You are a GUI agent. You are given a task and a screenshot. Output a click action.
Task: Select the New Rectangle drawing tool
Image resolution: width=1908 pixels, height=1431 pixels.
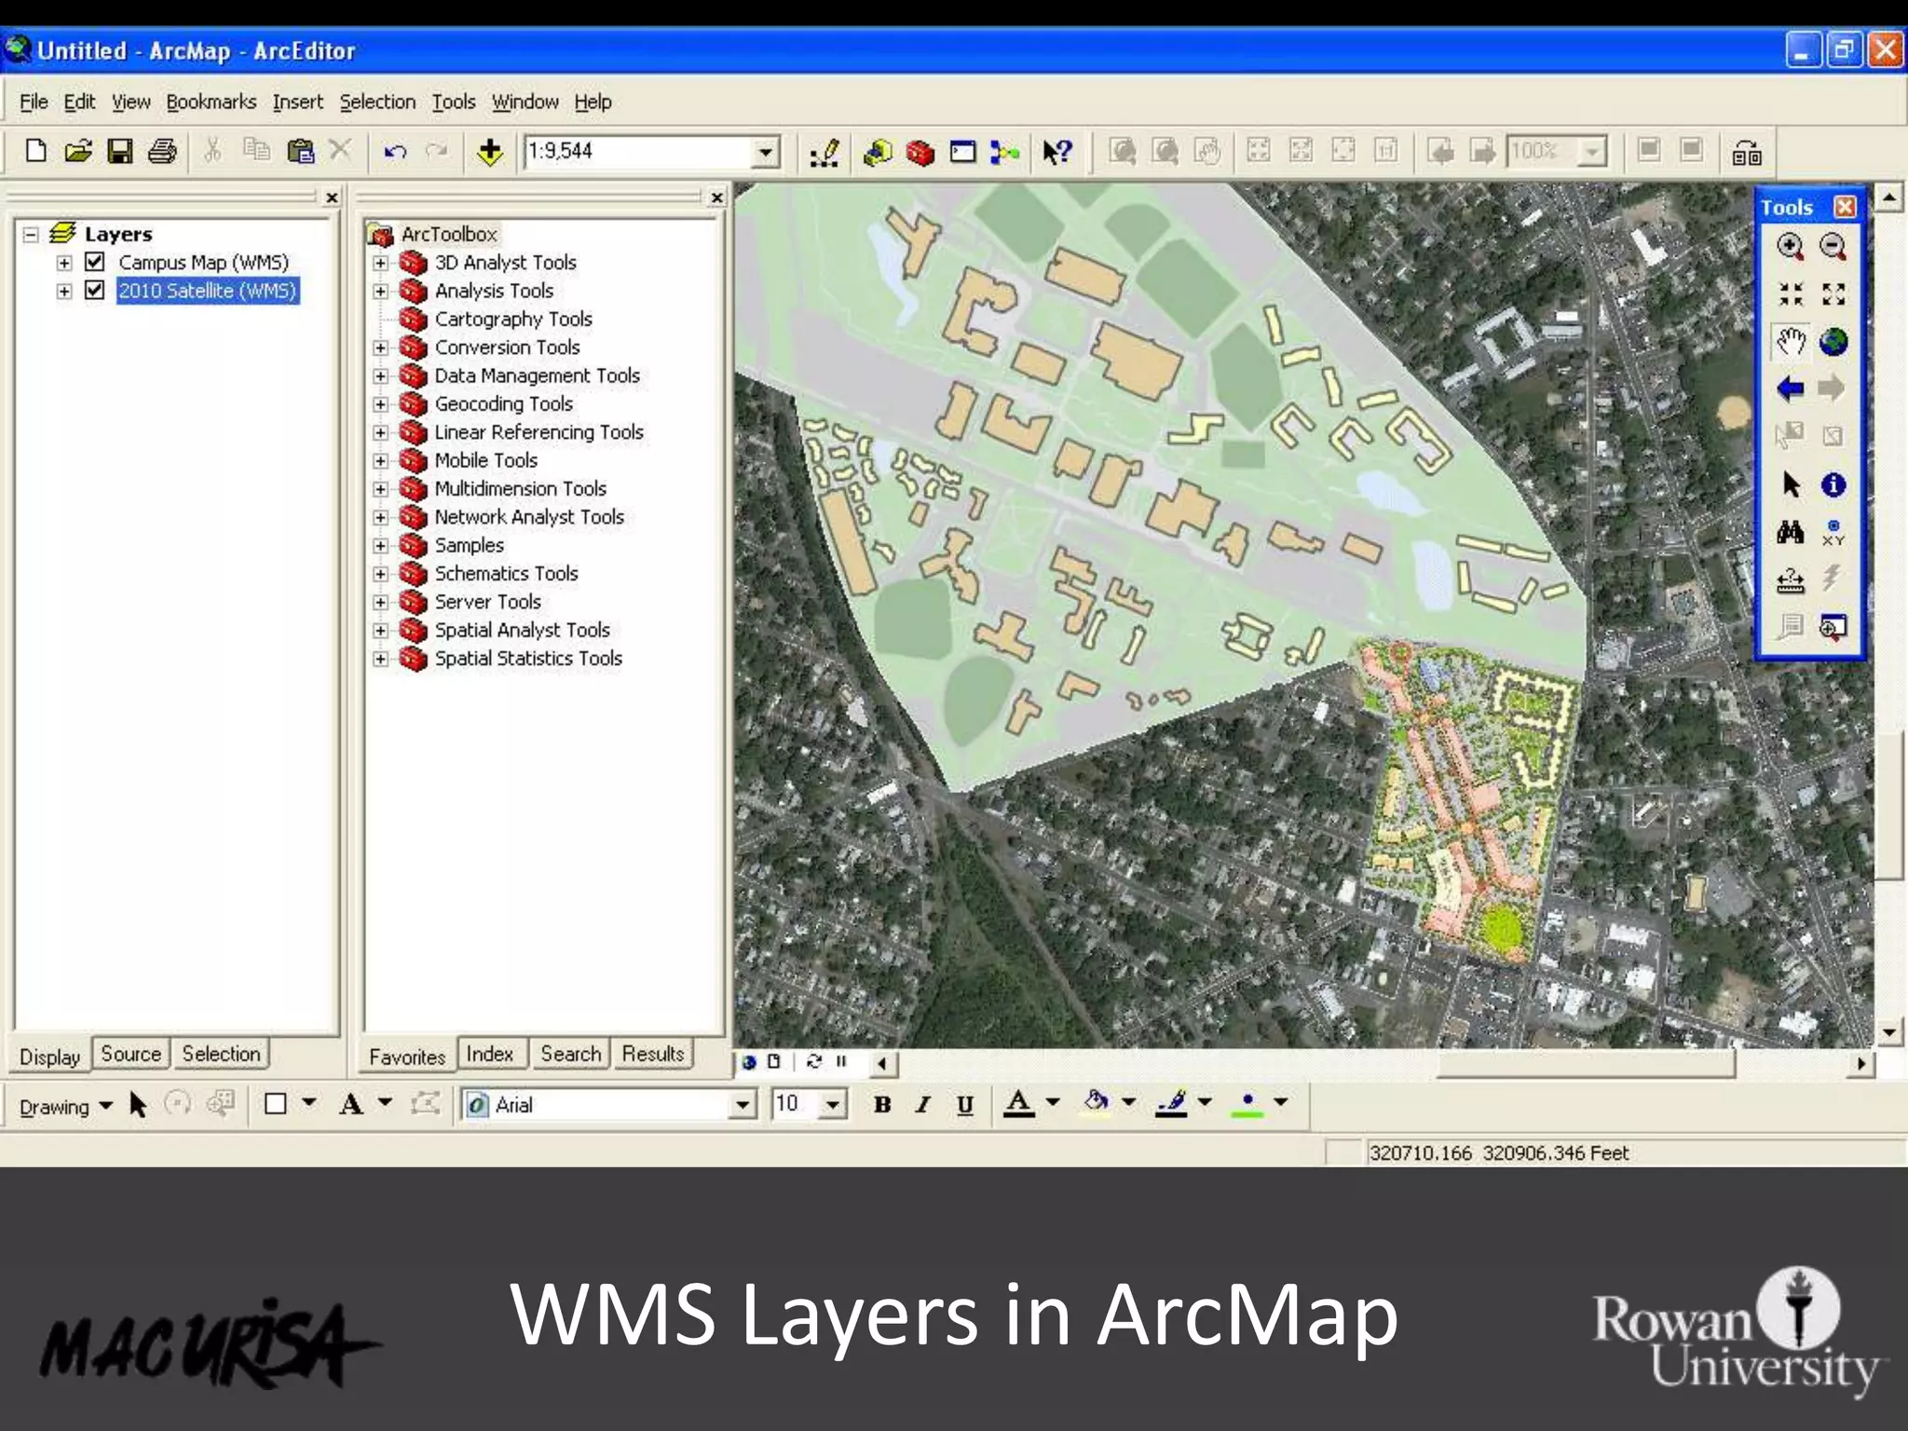click(x=275, y=1104)
